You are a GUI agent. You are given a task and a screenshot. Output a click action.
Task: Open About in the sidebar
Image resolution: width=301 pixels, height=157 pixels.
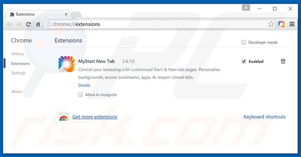(x=17, y=91)
